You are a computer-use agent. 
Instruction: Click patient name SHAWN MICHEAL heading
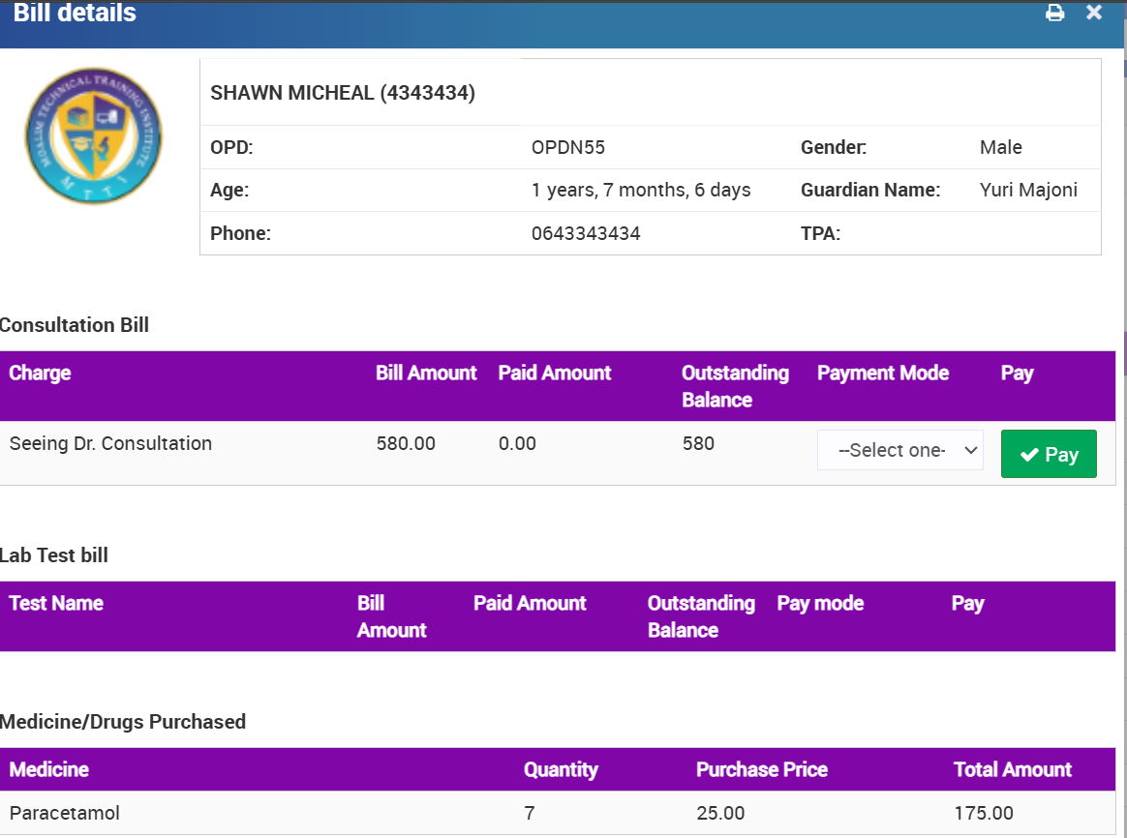click(343, 93)
